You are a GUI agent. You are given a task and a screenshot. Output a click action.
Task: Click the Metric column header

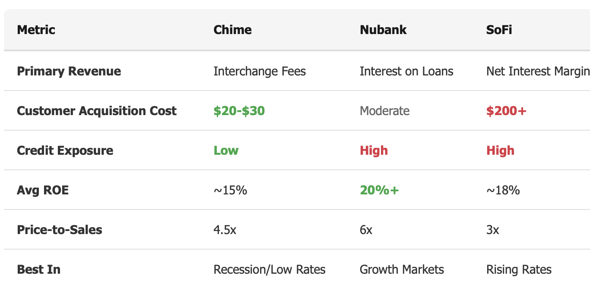point(36,30)
